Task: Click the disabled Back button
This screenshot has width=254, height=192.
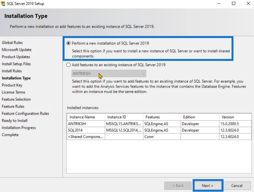Action: (178, 186)
